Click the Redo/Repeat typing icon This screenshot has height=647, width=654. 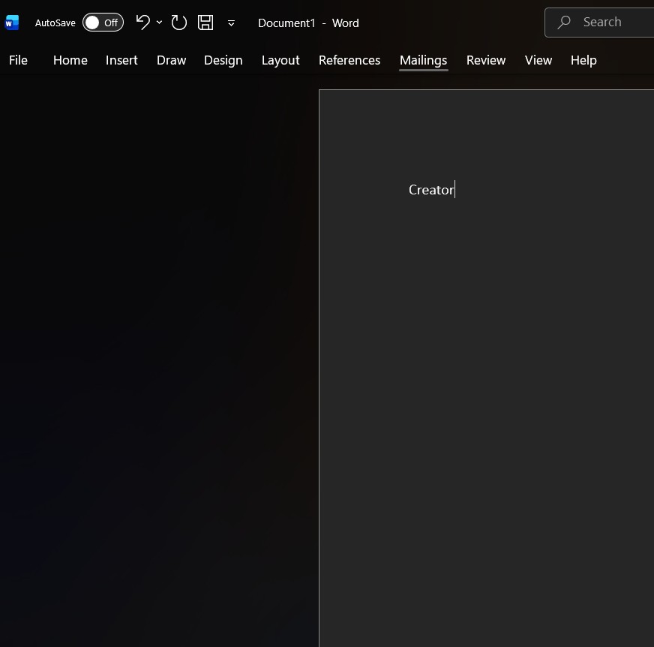[179, 23]
